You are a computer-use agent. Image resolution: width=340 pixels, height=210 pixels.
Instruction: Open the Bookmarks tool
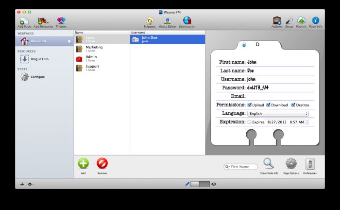187,20
